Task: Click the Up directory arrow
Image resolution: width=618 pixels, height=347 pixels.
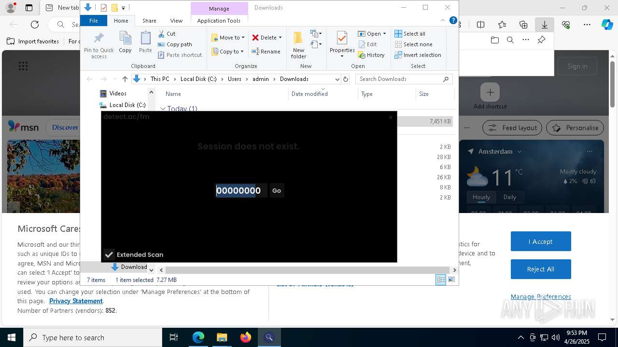Action: coord(125,79)
